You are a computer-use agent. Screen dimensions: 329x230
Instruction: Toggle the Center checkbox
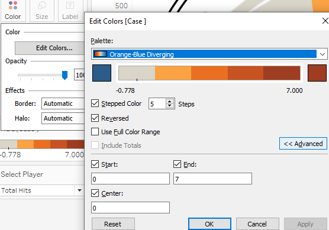pyautogui.click(x=95, y=193)
